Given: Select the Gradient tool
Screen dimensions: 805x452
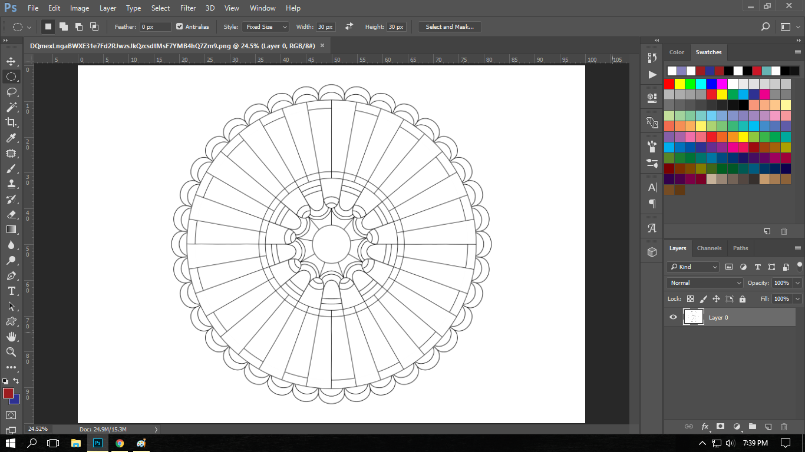Looking at the screenshot, I should [x=11, y=230].
